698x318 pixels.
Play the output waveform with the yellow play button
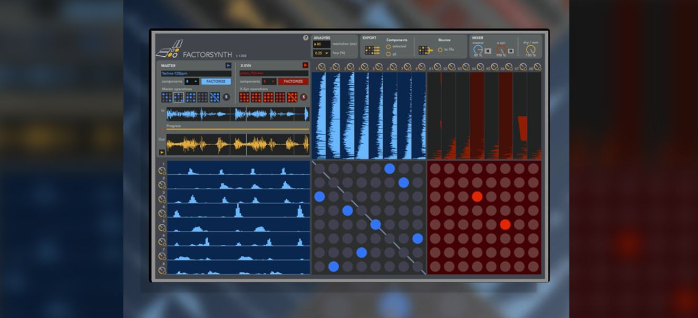pyautogui.click(x=162, y=152)
